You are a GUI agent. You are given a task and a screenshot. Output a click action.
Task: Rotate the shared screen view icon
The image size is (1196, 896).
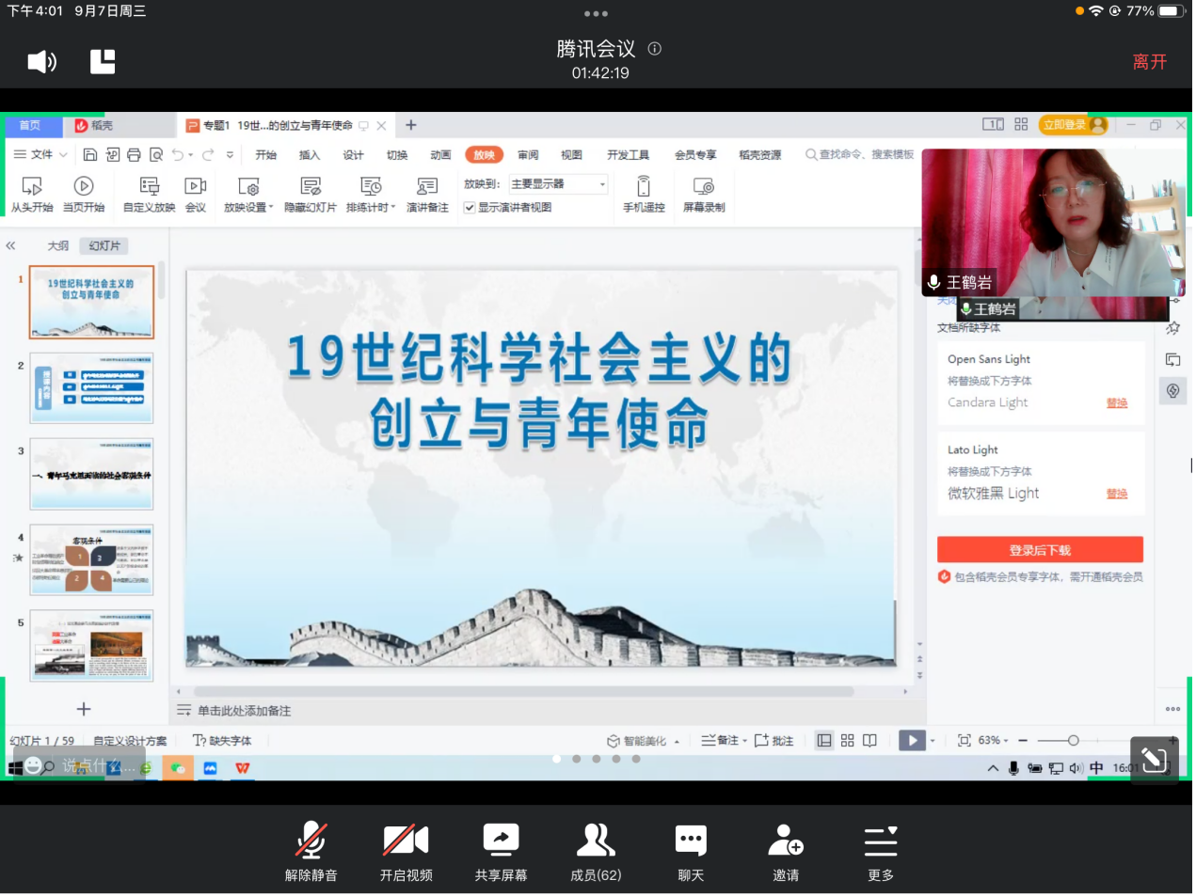point(1154,760)
